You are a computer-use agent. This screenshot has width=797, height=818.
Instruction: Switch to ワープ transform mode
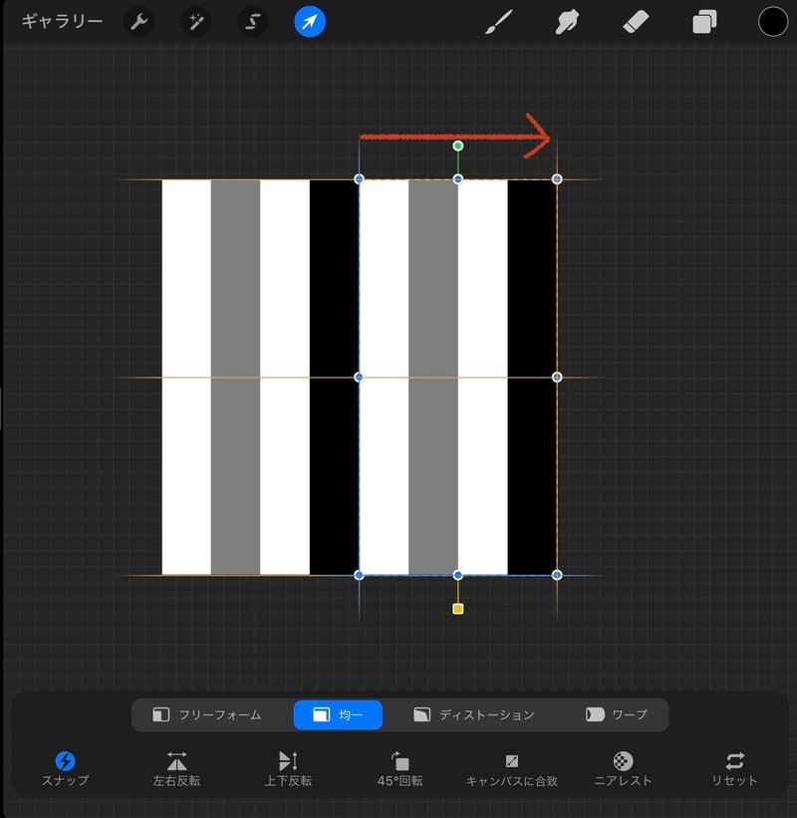[x=616, y=714]
